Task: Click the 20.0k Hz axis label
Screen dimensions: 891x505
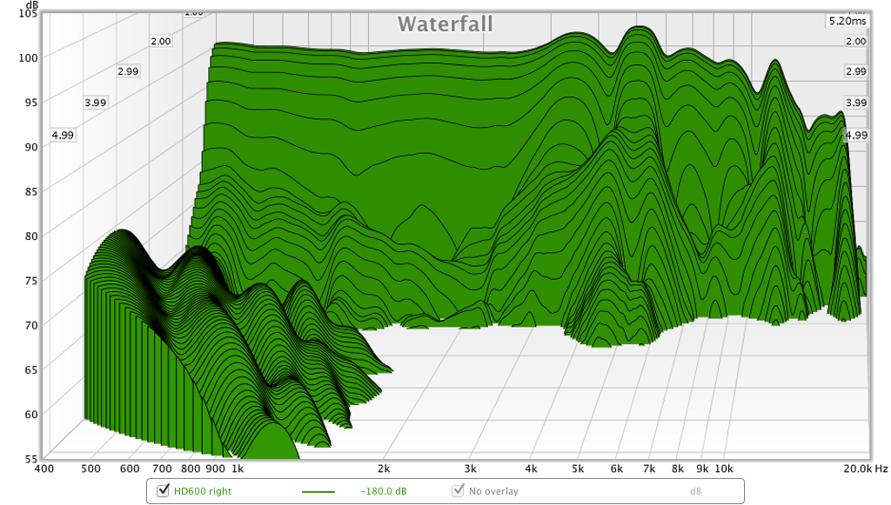Action: click(x=866, y=468)
